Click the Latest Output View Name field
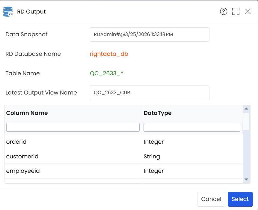Viewport: 258px width, 210px height. click(150, 93)
